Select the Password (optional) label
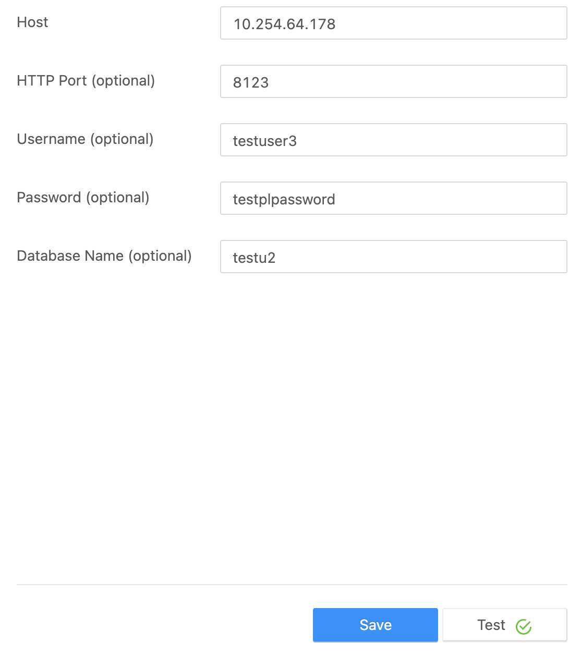581x655 pixels. tap(83, 198)
